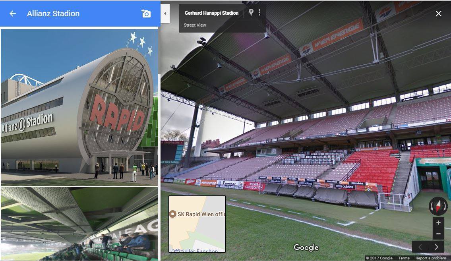This screenshot has height=261, width=451.
Task: Rotate view counterclockwise on the compass
Action: [432, 206]
